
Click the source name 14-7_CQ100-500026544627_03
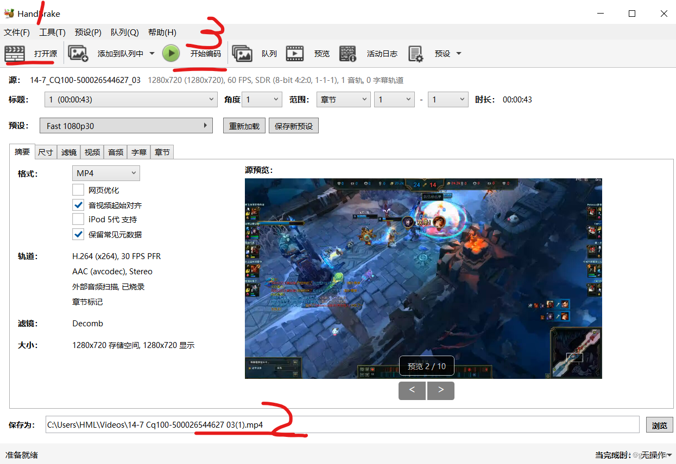(85, 80)
